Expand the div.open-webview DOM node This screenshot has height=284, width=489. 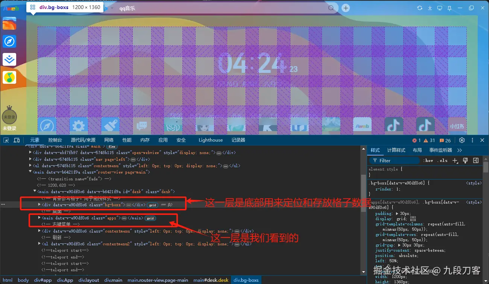coord(30,153)
